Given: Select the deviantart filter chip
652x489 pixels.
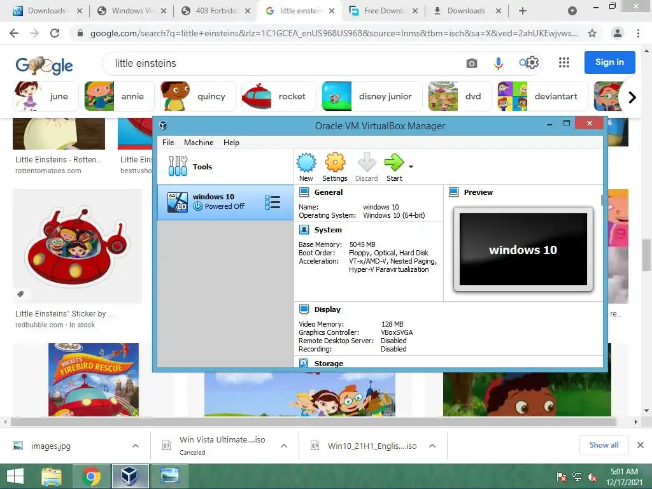Looking at the screenshot, I should [x=542, y=96].
